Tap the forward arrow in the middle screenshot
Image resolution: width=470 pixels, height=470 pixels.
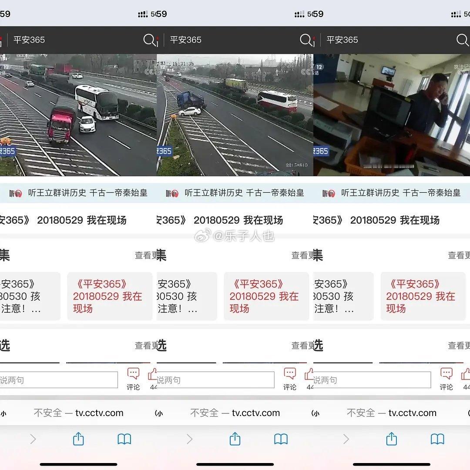tap(189, 439)
